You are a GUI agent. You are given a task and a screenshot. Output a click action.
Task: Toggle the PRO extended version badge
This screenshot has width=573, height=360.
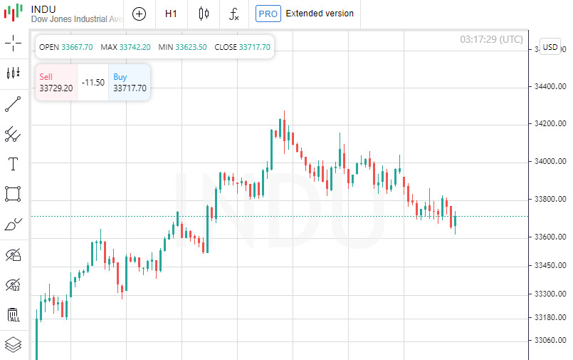coord(268,14)
